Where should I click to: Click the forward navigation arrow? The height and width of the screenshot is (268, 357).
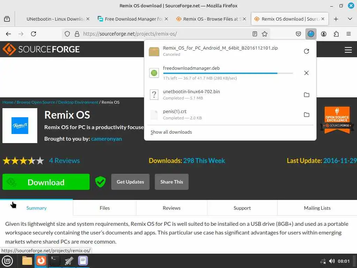(x=21, y=34)
